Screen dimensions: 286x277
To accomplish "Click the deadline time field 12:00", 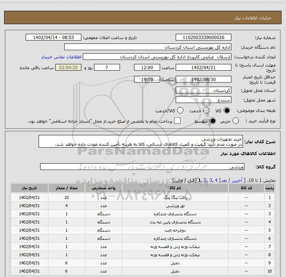I will tap(147, 67).
